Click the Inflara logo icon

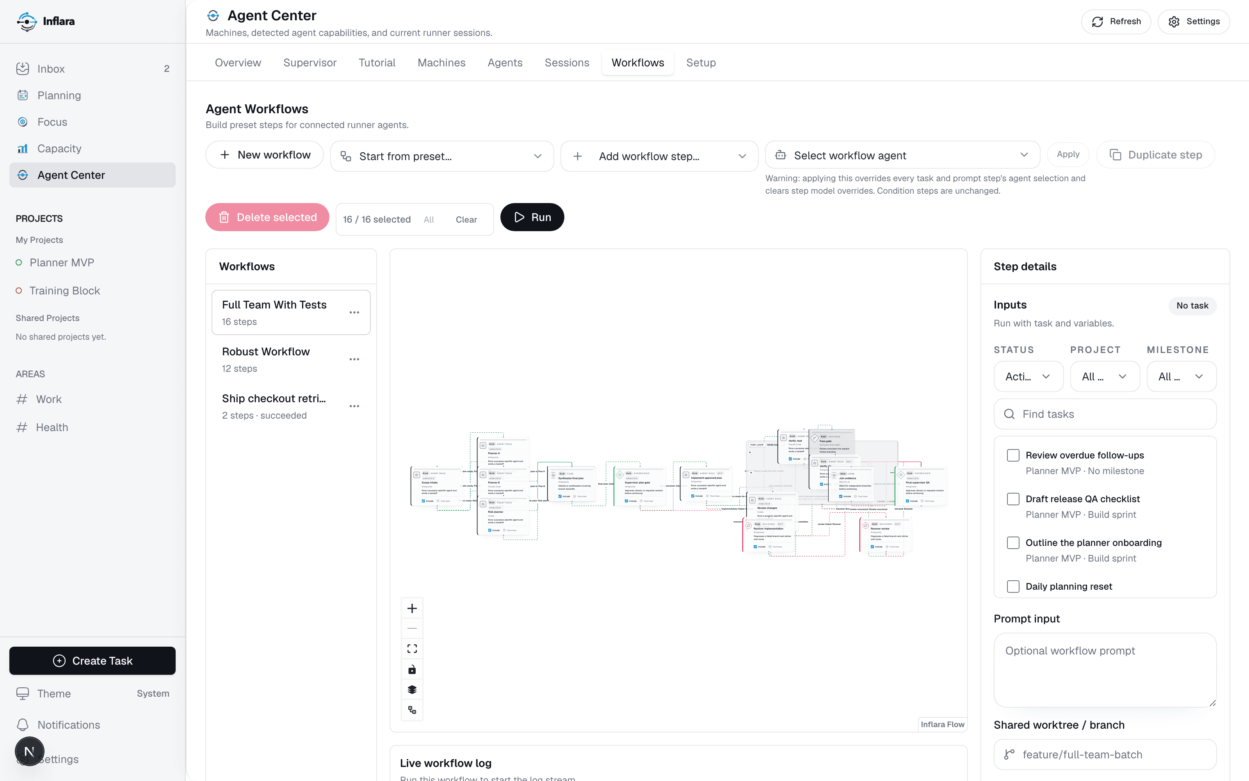pos(26,21)
